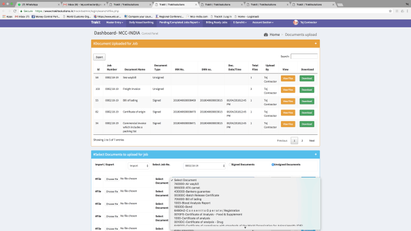This screenshot has width=411, height=231.
Task: Open the Regional Conference bookmark
Action: 170,16
